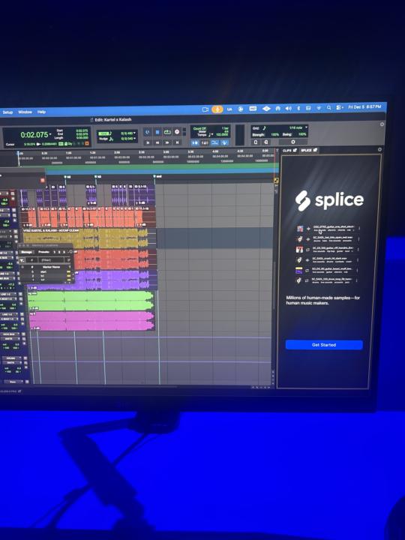Viewport: 405px width, 540px height.
Task: Click the main counter 0:02.075
Action: point(34,135)
